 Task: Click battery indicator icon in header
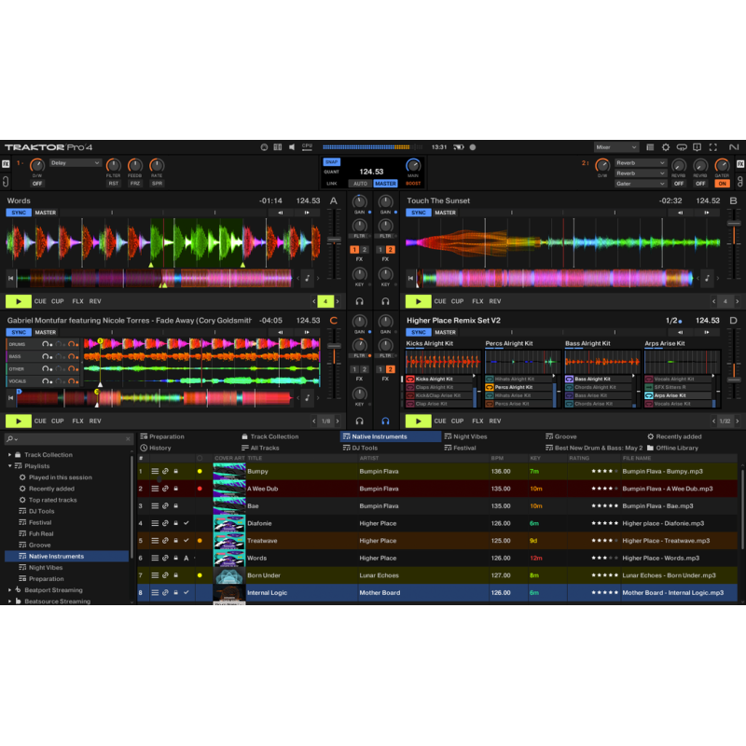pos(458,147)
